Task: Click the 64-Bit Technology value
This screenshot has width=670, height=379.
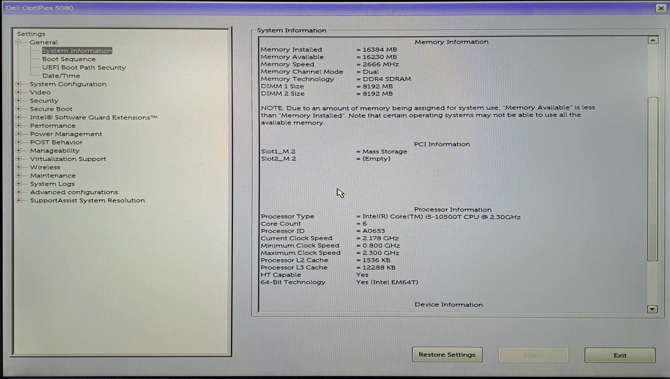Action: tap(387, 282)
